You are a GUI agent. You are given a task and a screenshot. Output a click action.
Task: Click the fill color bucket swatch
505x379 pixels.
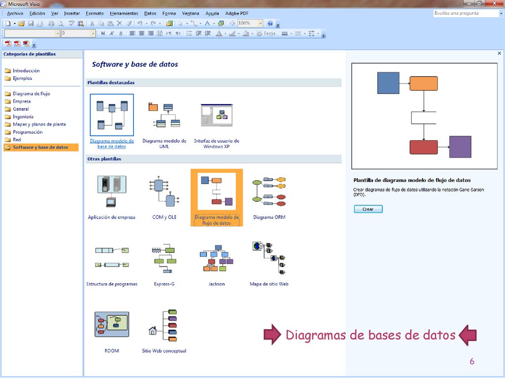click(246, 33)
